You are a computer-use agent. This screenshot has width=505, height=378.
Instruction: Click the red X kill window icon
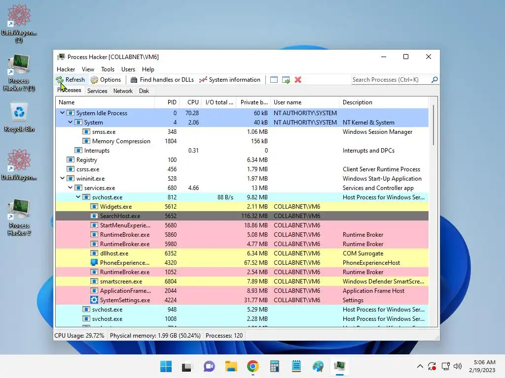[298, 80]
